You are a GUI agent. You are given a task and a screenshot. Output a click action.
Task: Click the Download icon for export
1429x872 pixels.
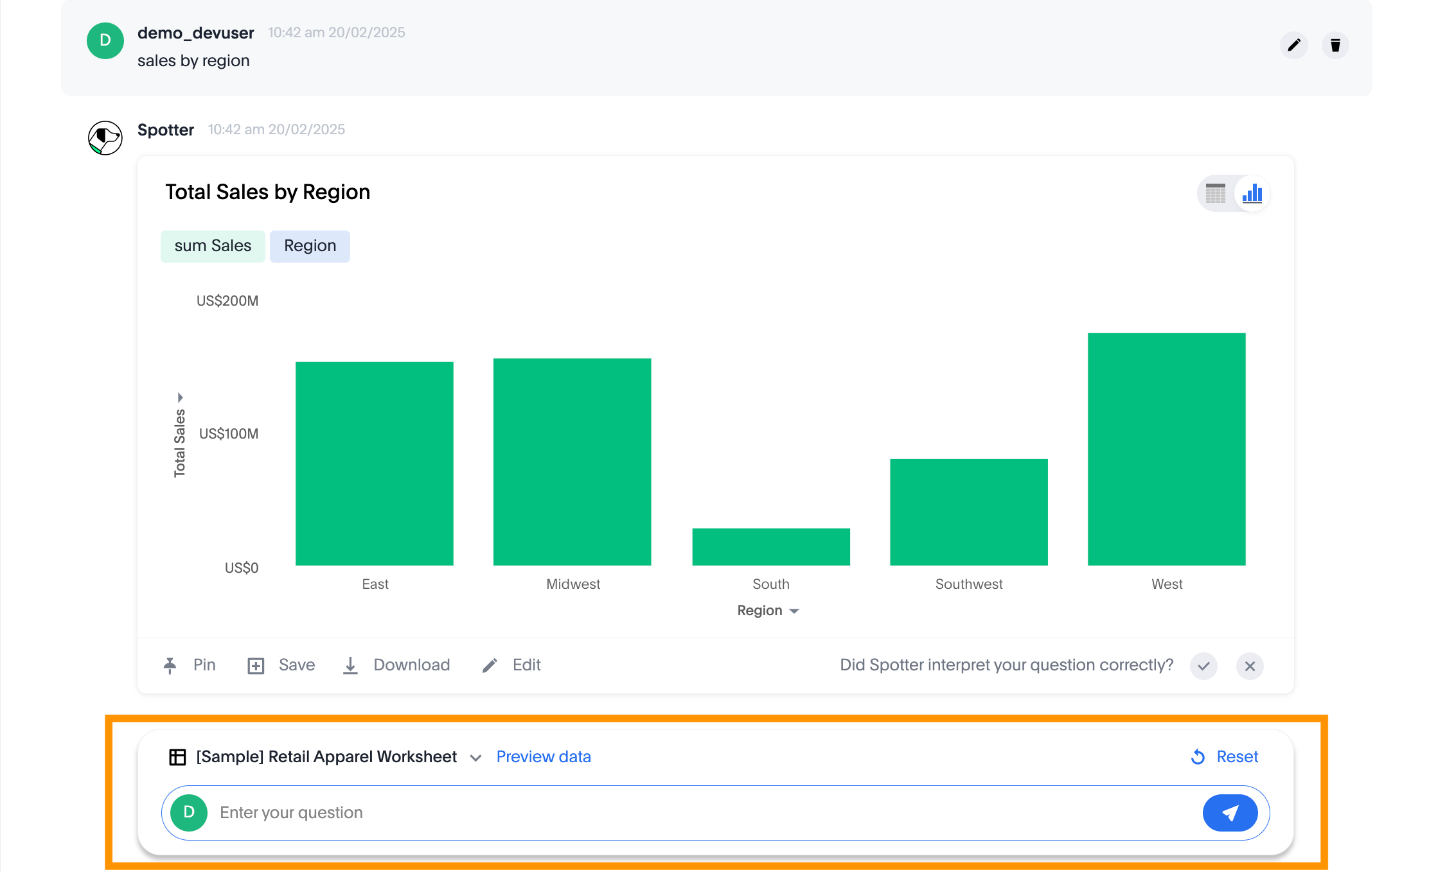(350, 665)
